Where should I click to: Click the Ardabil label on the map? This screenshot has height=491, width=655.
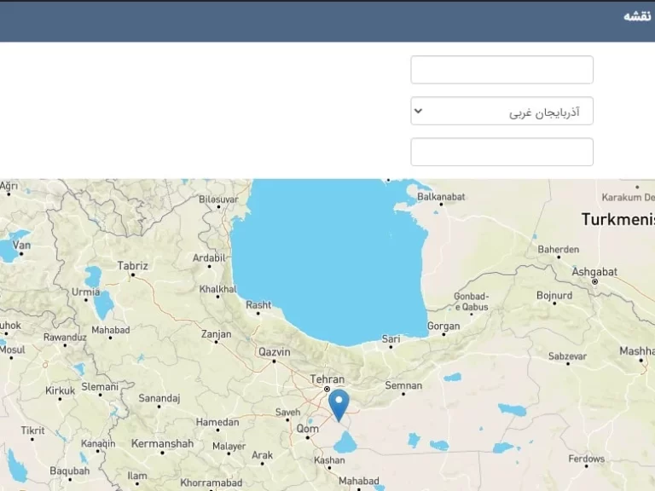click(209, 258)
